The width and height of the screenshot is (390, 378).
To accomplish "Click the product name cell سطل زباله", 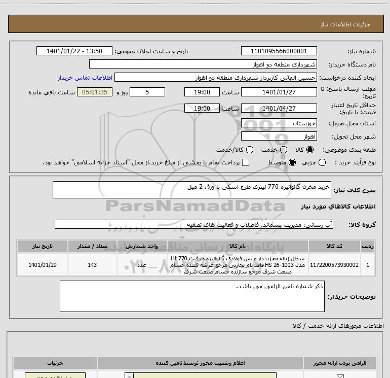I will 237,265.
